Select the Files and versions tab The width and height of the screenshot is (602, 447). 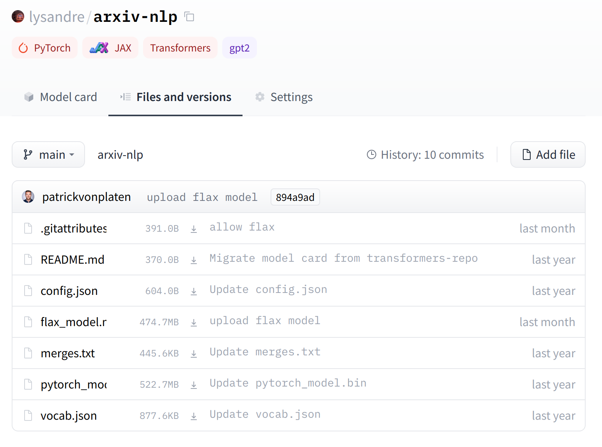point(175,97)
